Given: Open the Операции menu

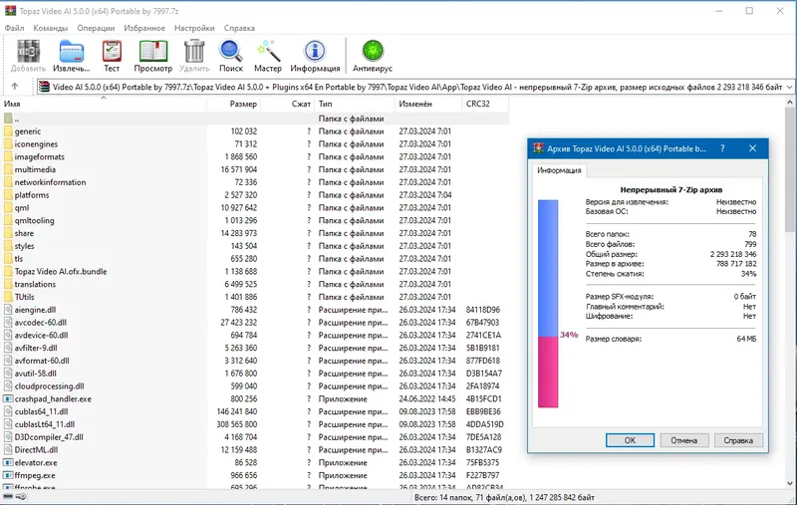Looking at the screenshot, I should [x=96, y=28].
